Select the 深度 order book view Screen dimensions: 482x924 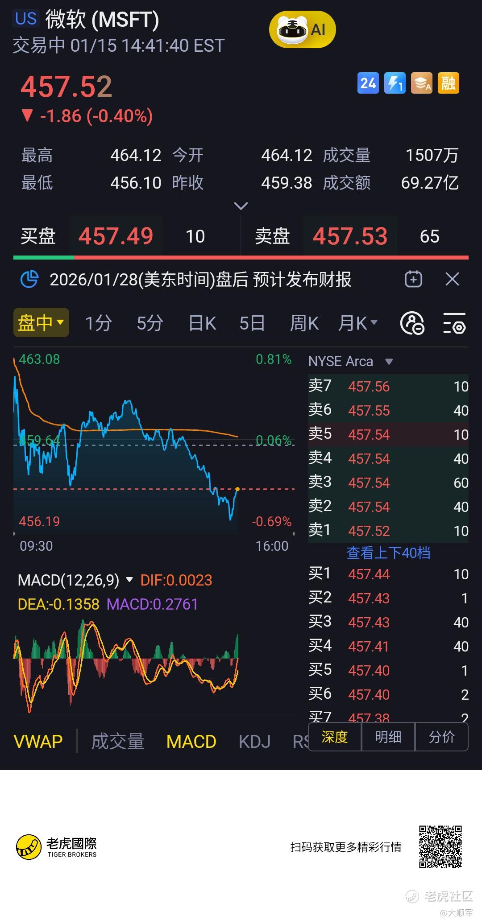pos(335,737)
